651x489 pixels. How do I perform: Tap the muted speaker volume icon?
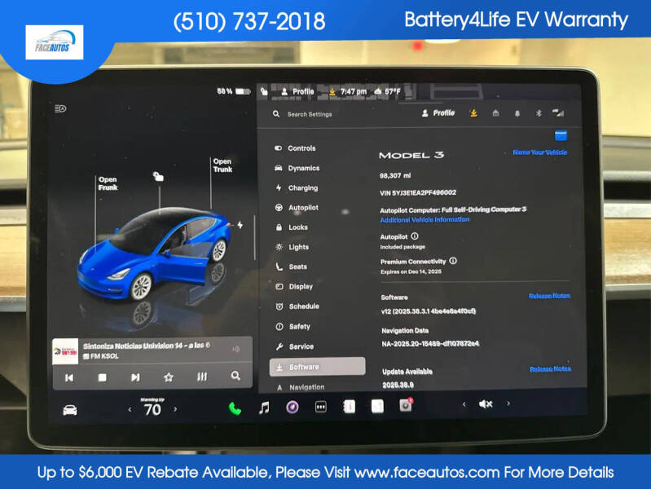pyautogui.click(x=486, y=403)
